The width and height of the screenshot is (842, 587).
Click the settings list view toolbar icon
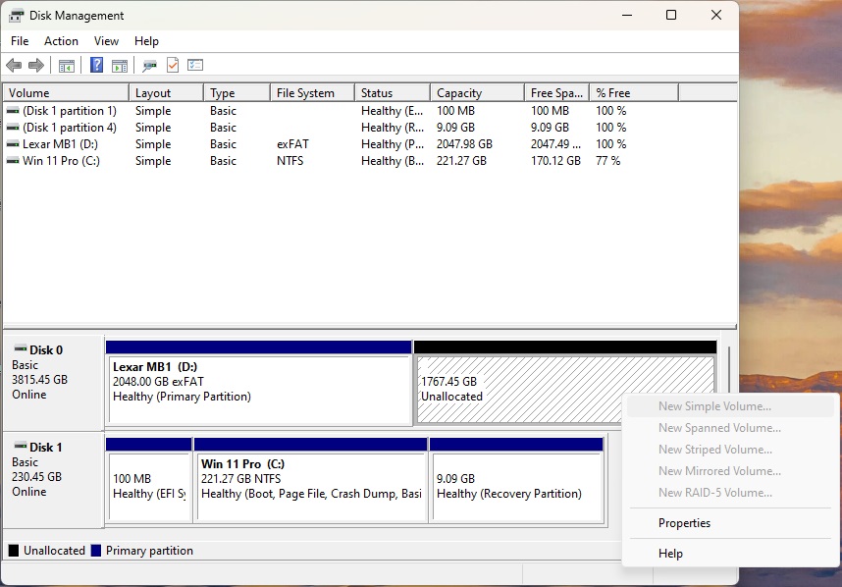click(195, 66)
